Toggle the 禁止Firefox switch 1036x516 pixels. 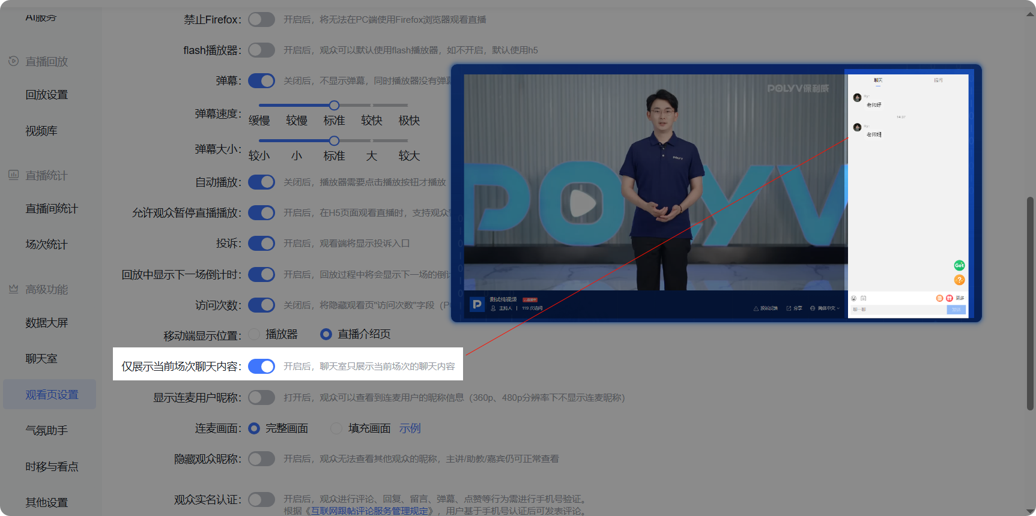tap(261, 20)
